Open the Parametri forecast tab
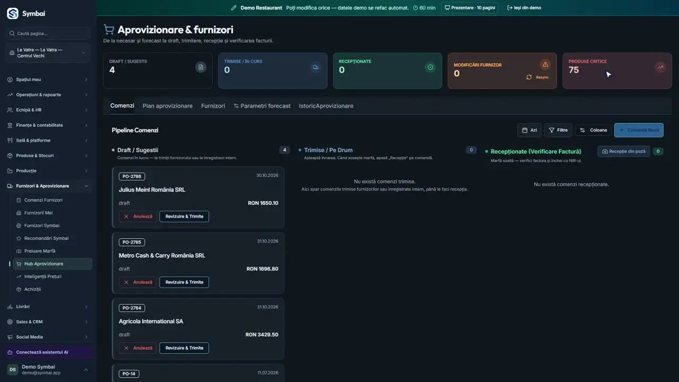Image resolution: width=679 pixels, height=382 pixels. click(x=262, y=106)
